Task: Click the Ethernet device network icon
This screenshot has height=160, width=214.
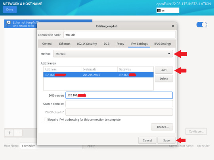Action: (8, 24)
